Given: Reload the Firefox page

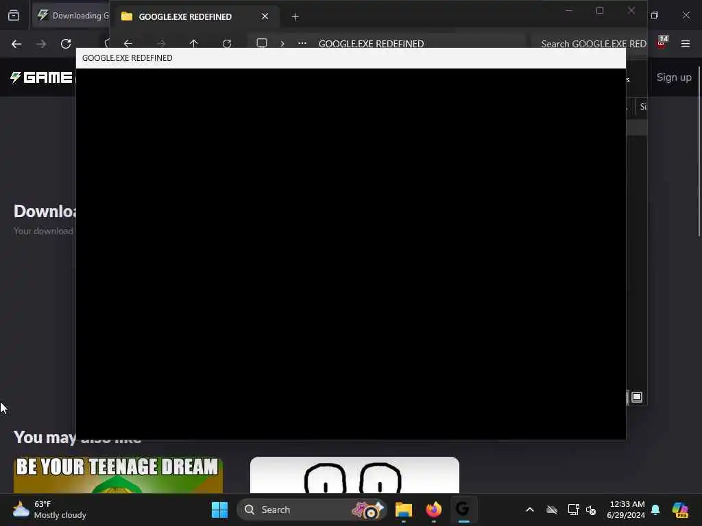Looking at the screenshot, I should click(x=66, y=44).
